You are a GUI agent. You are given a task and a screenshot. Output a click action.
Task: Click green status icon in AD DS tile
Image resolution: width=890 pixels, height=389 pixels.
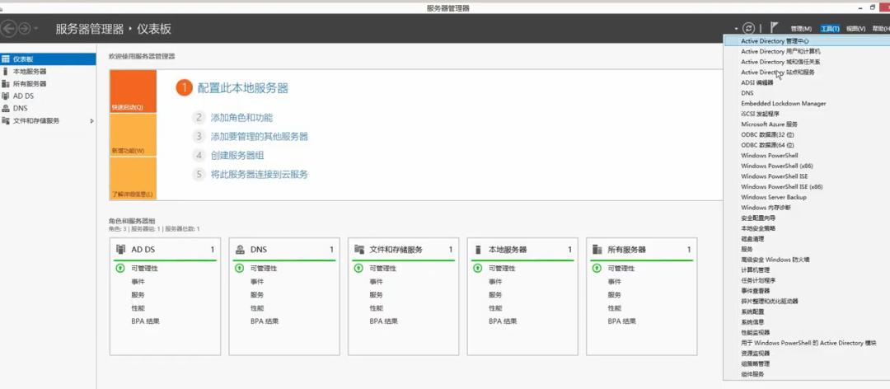click(120, 269)
